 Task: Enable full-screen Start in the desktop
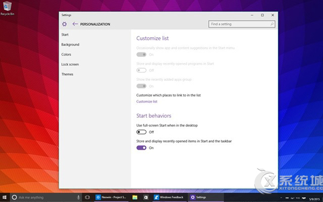(141, 132)
